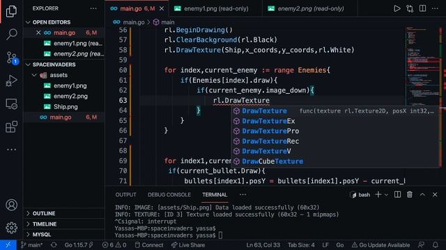The image size is (446, 250).
Task: Select DrawTextureEx autocomplete suggestion
Action: (x=334, y=121)
